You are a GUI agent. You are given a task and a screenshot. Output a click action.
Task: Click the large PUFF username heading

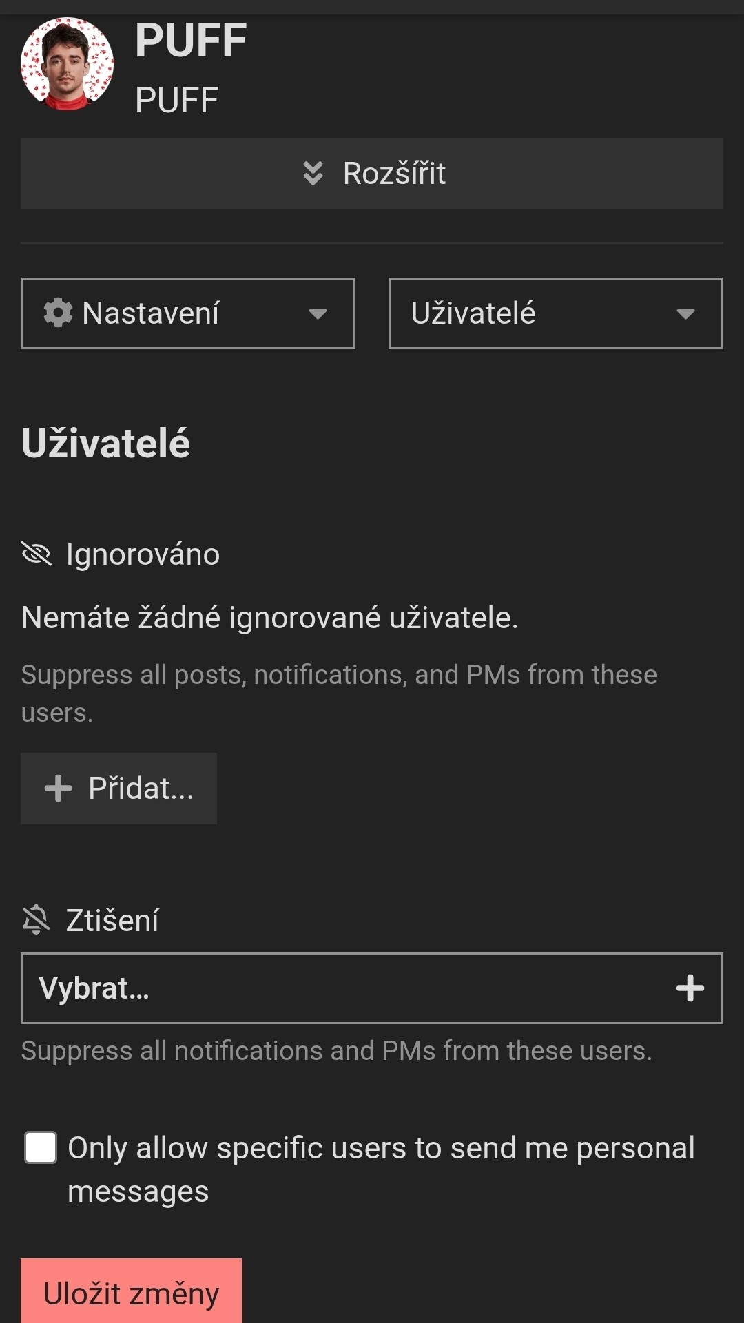(191, 40)
